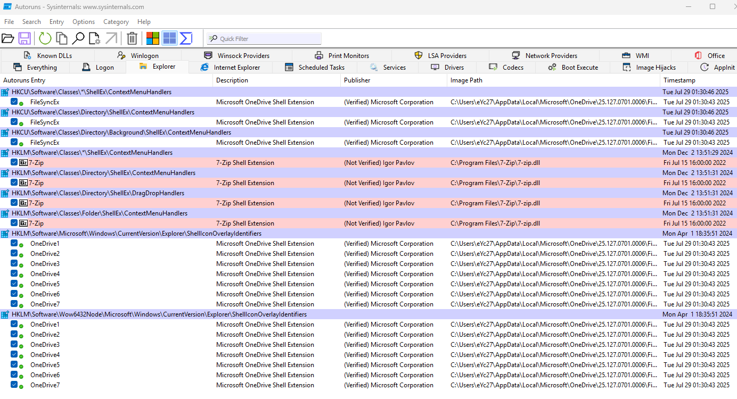The image size is (737, 399).
Task: Click 7-Zip icon under DragDropHandlers key
Action: (23, 203)
